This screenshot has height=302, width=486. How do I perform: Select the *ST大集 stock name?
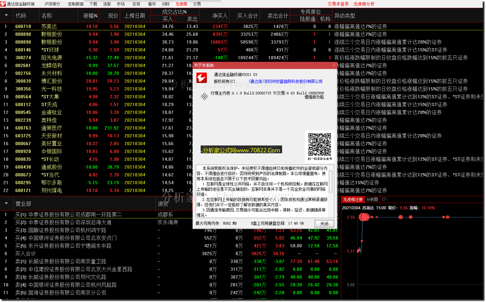pos(50,97)
